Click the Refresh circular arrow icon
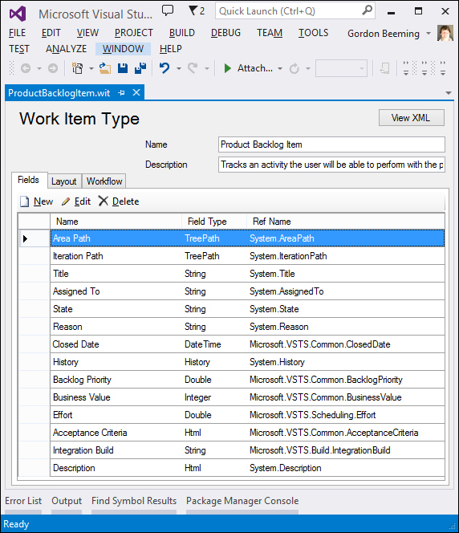Image resolution: width=459 pixels, height=533 pixels. 294,69
